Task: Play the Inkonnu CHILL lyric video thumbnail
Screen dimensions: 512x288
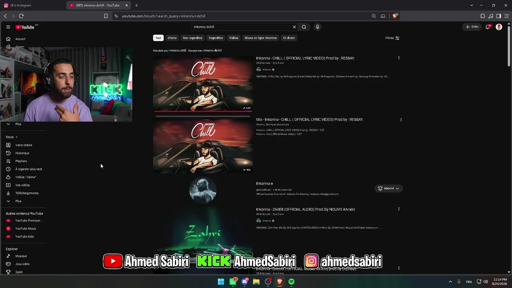Action: [203, 84]
